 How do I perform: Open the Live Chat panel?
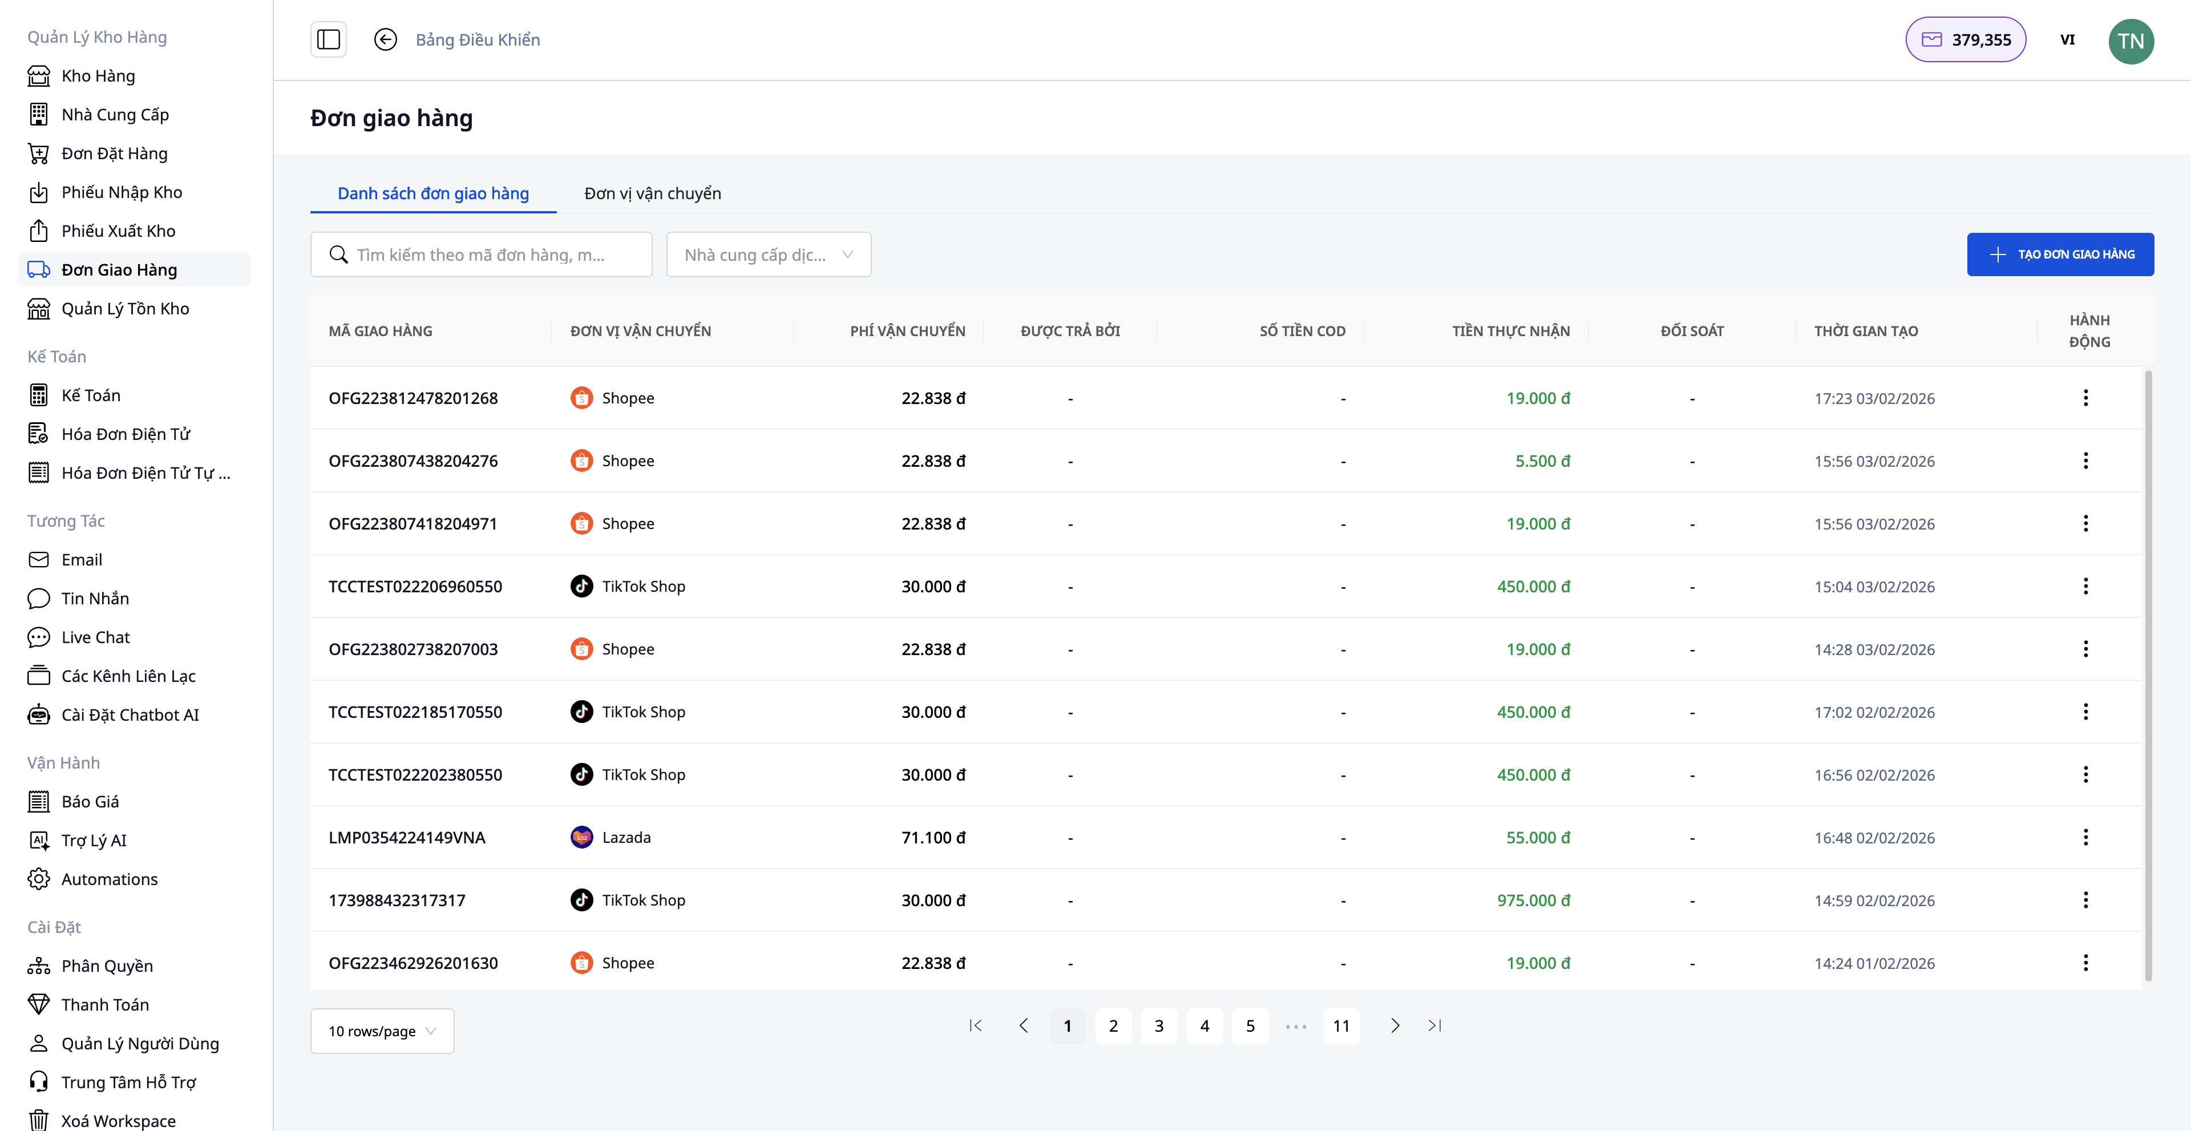tap(94, 636)
